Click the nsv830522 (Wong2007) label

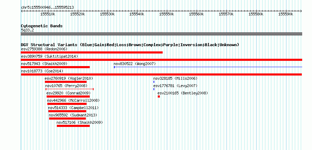[135, 64]
